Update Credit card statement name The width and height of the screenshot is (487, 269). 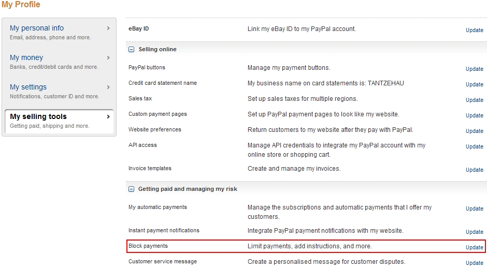(474, 84)
